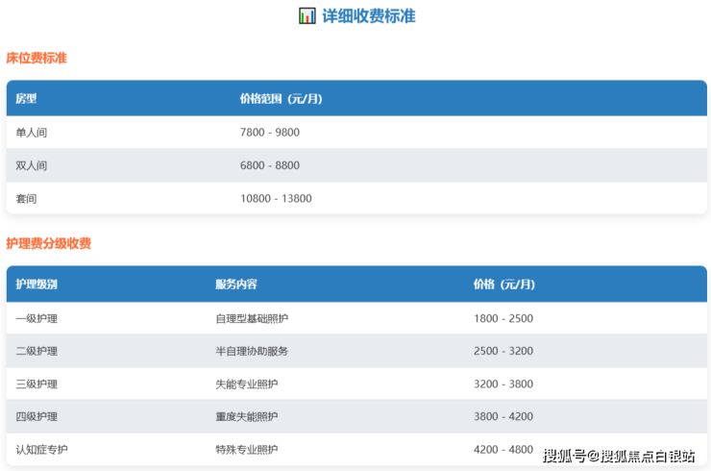
Task: Select the 床位费标准 section heading
Action: click(x=37, y=58)
